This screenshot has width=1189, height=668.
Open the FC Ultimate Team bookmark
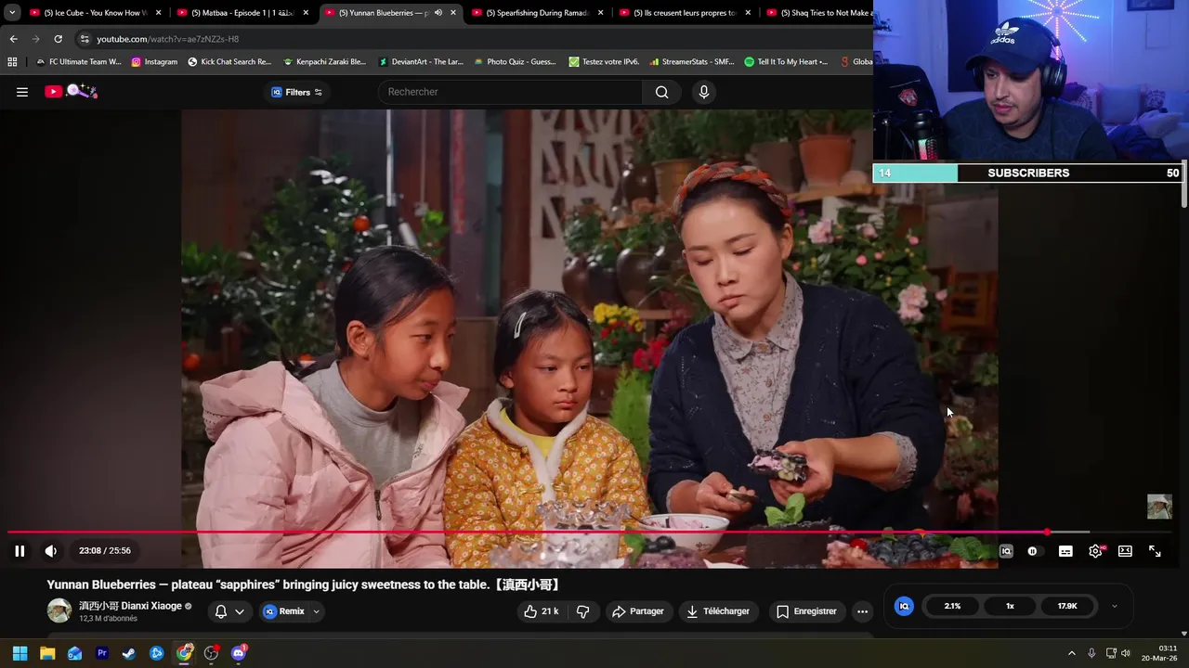tap(79, 62)
